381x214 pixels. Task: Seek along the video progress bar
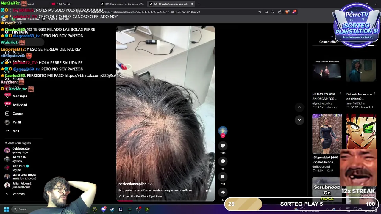pyautogui.click(x=165, y=201)
